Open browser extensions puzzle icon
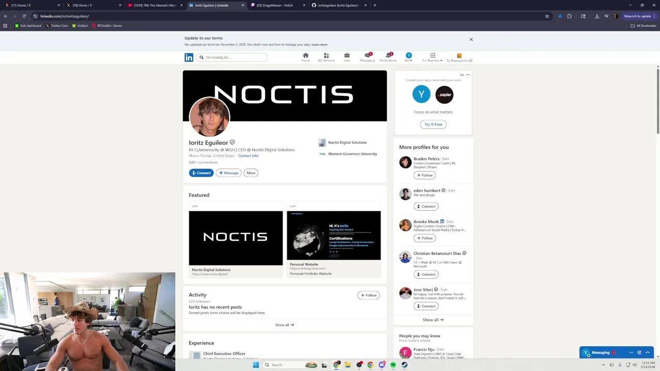660x371 pixels. (x=569, y=16)
